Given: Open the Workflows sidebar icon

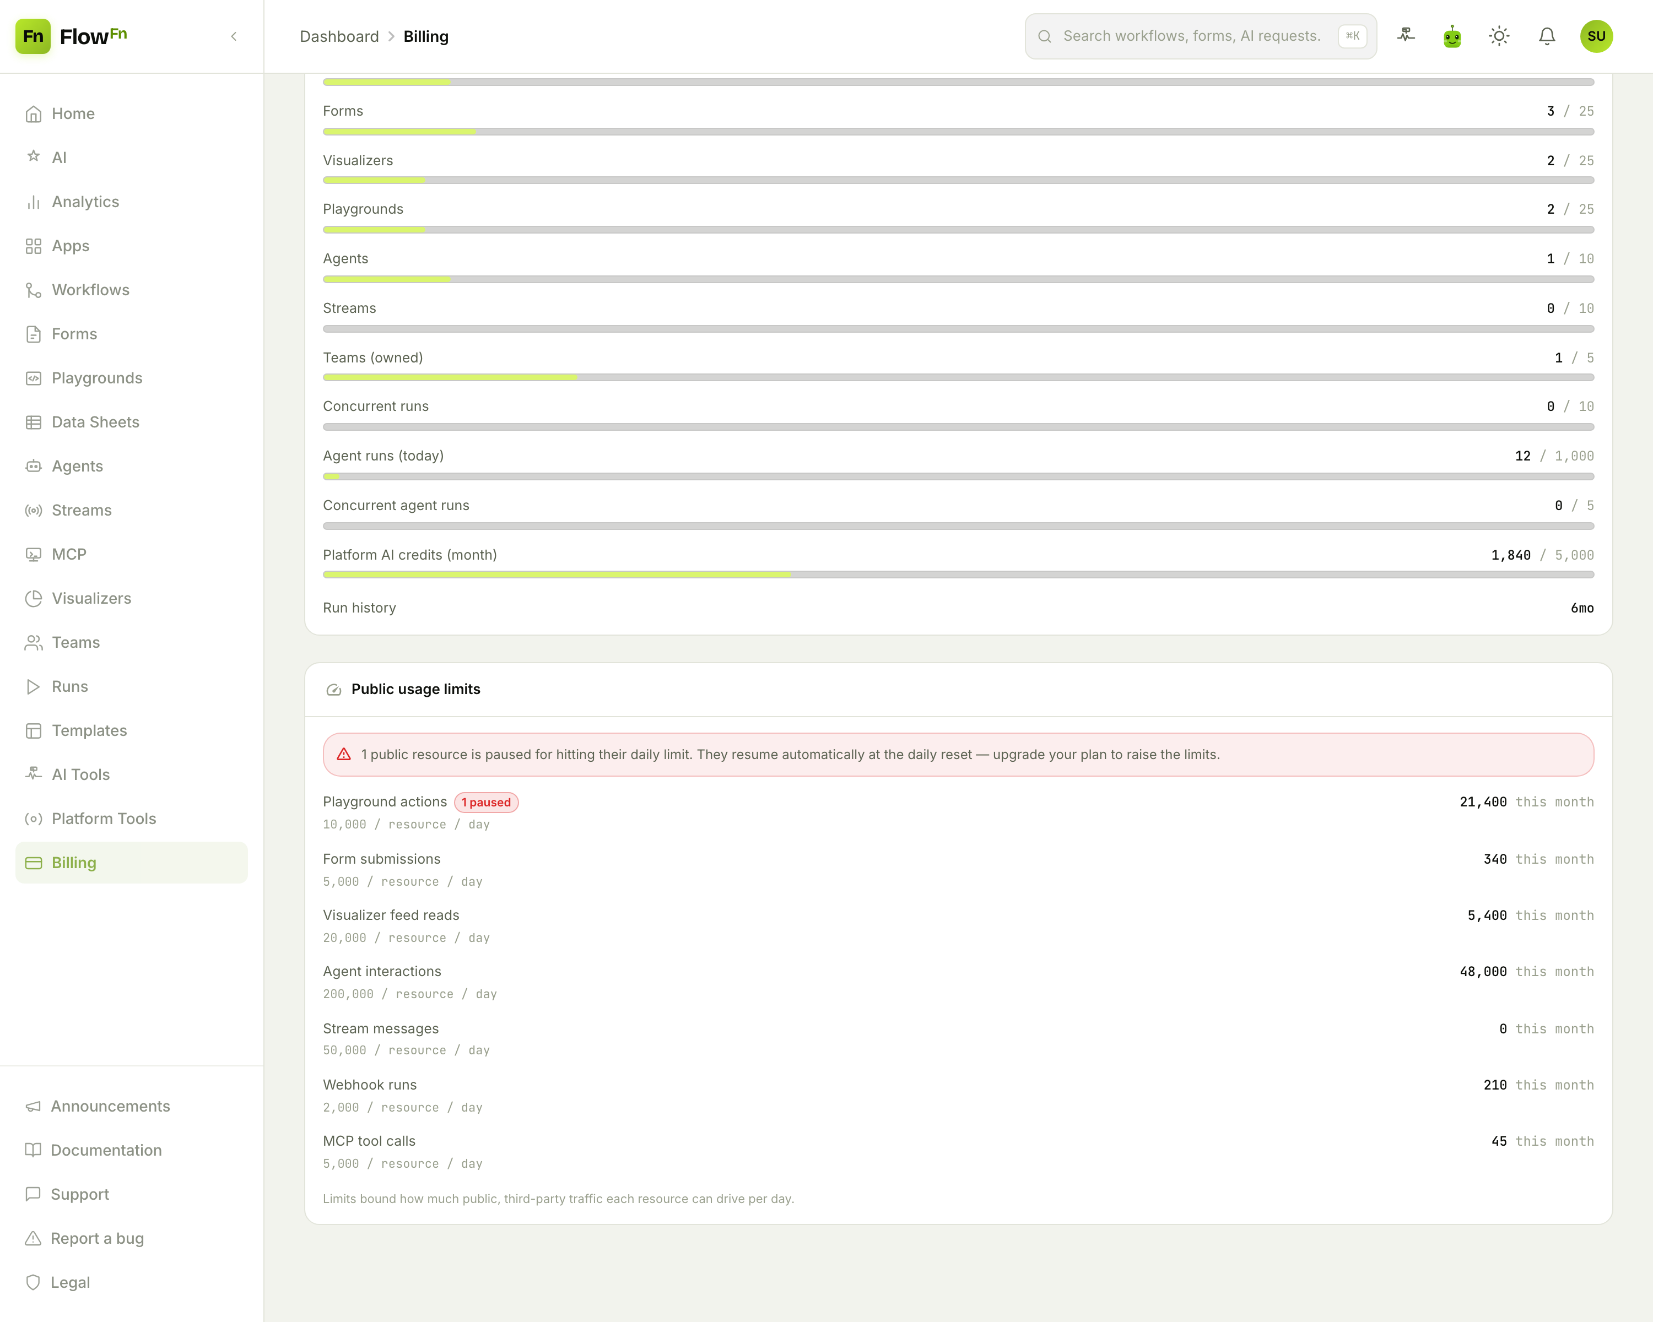Looking at the screenshot, I should (33, 290).
